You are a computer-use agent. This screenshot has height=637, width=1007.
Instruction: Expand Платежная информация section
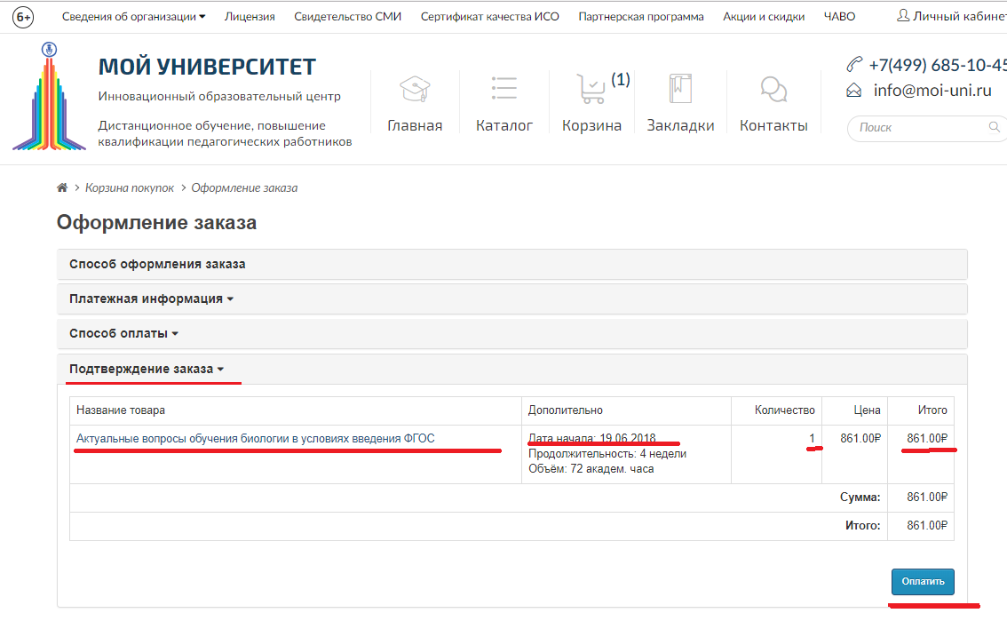(x=151, y=299)
